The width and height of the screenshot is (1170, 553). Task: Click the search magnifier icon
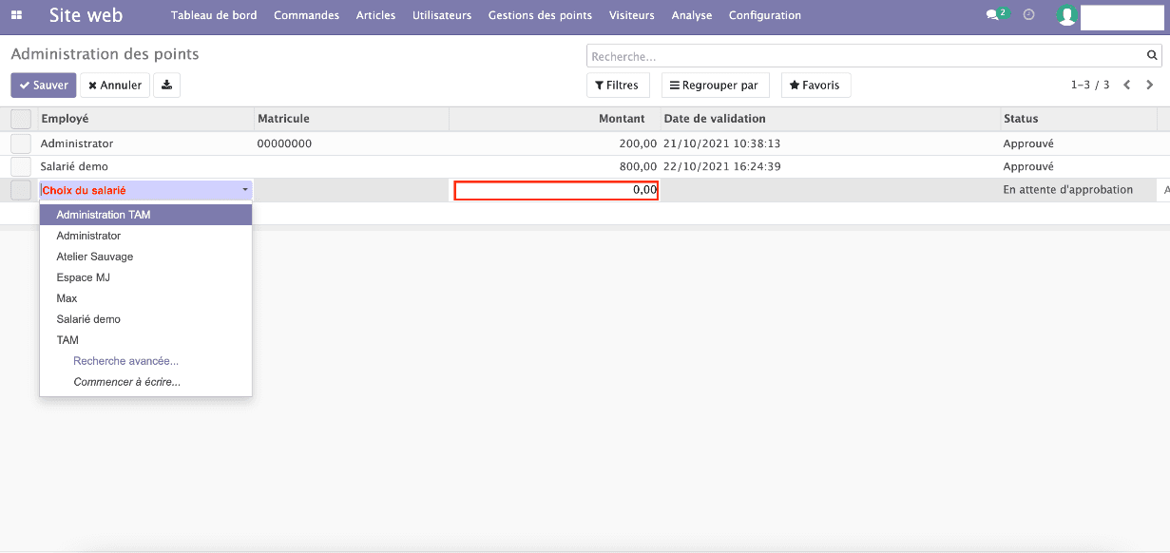click(x=1151, y=55)
